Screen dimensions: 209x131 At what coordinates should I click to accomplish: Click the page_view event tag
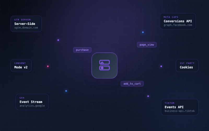coord(147,45)
